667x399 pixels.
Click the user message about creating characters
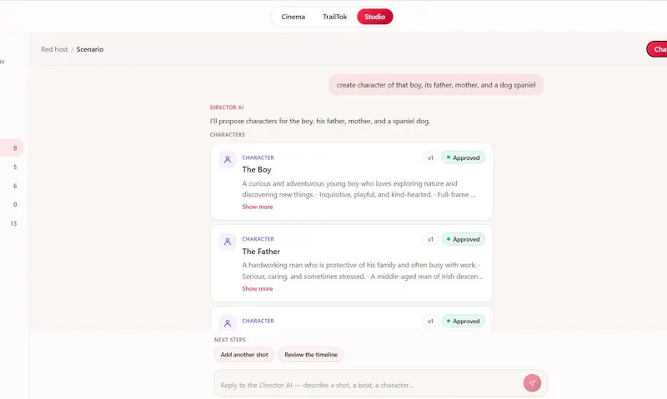pos(436,85)
